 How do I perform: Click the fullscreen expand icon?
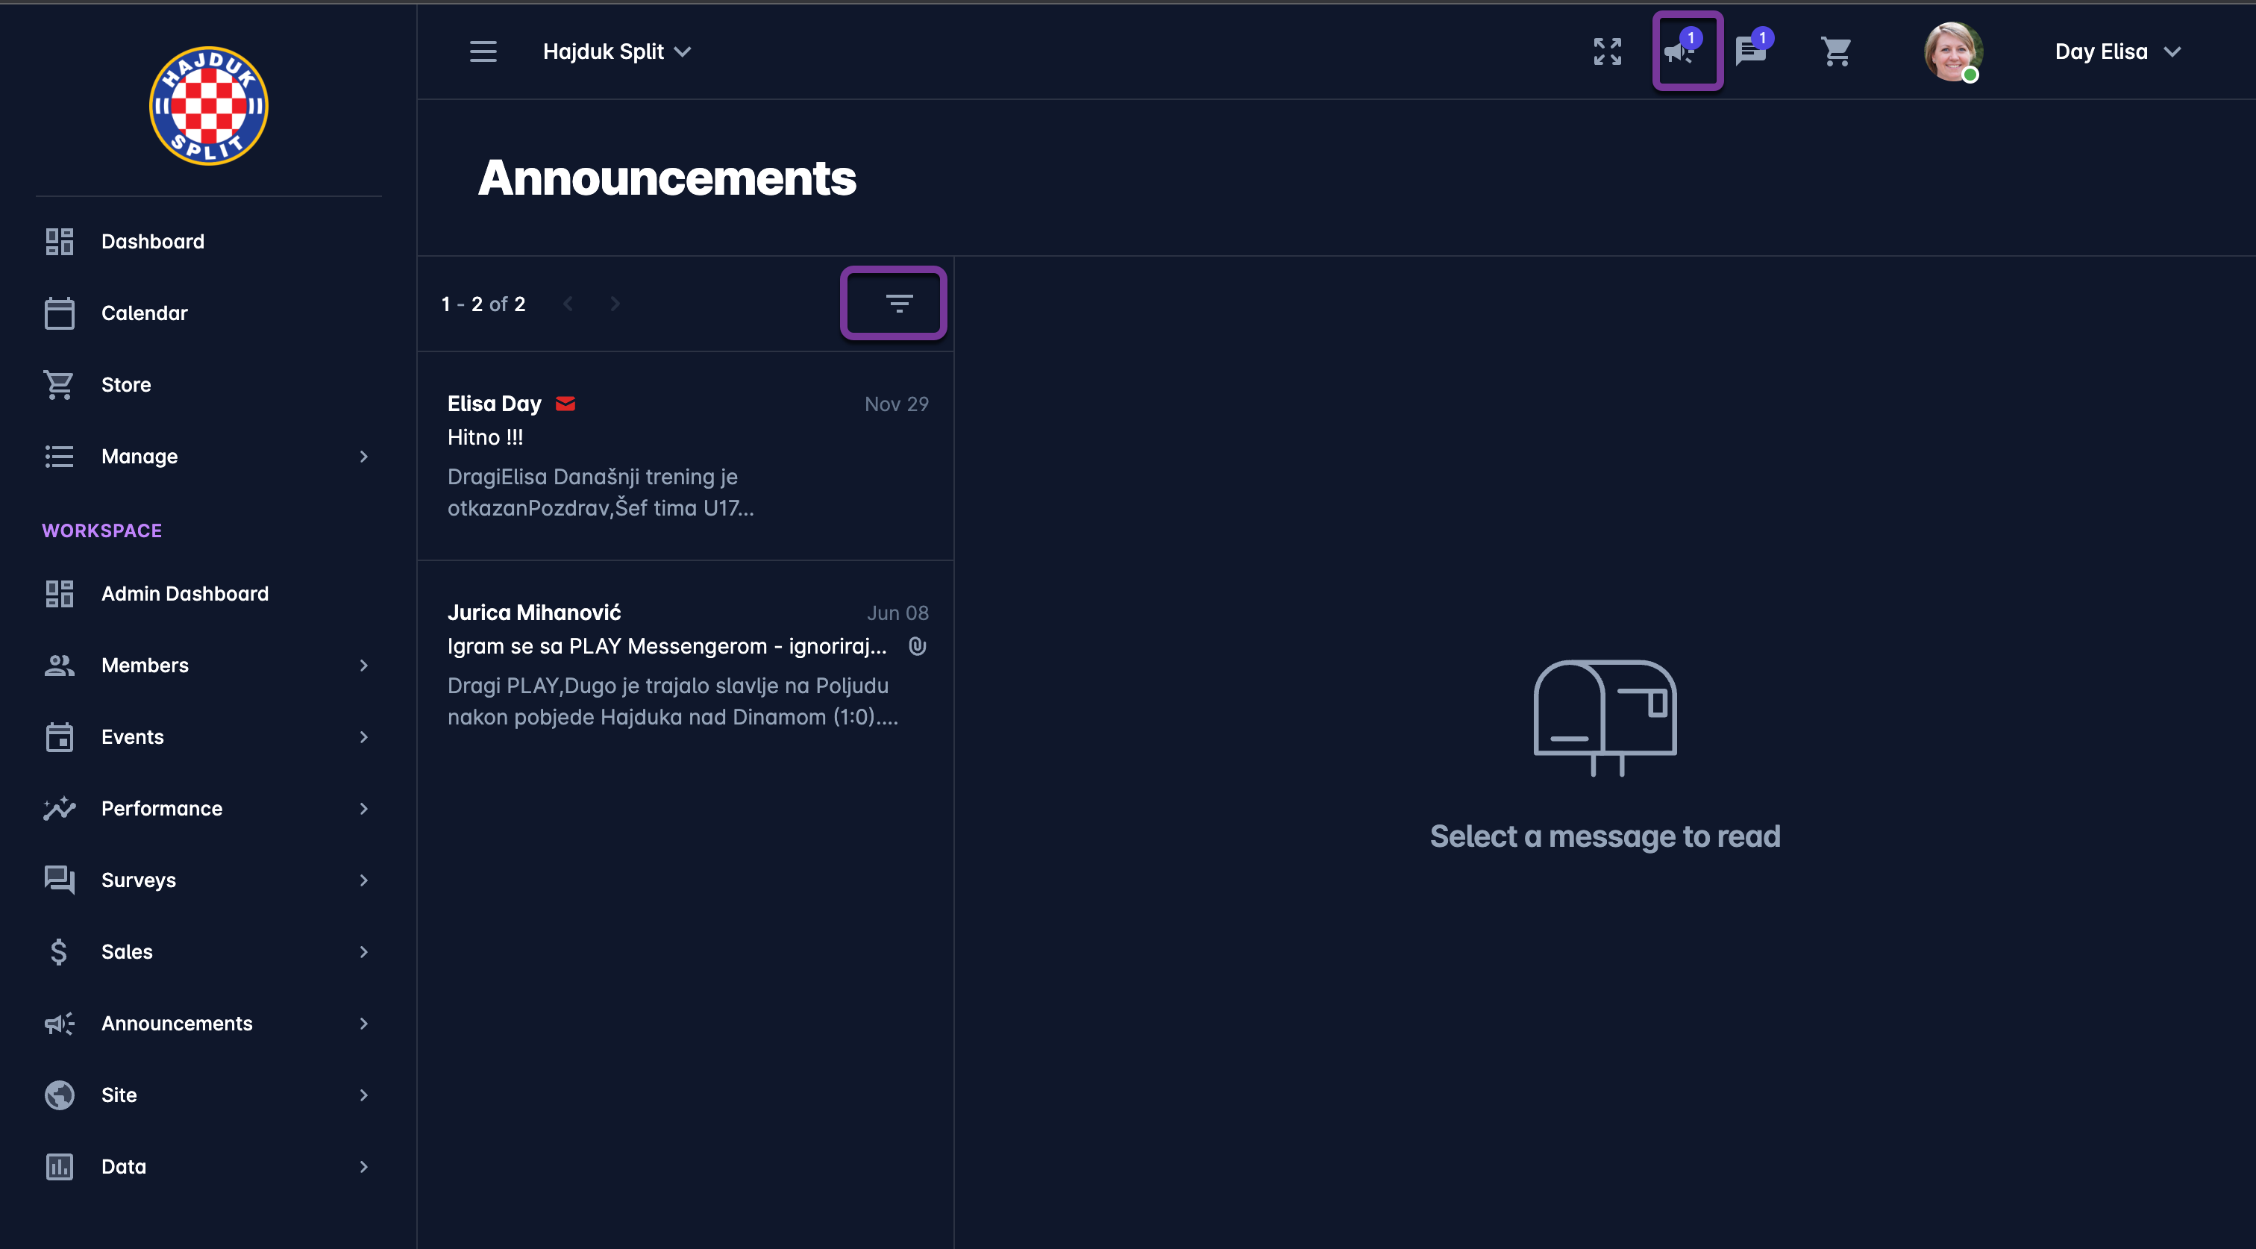[1607, 51]
